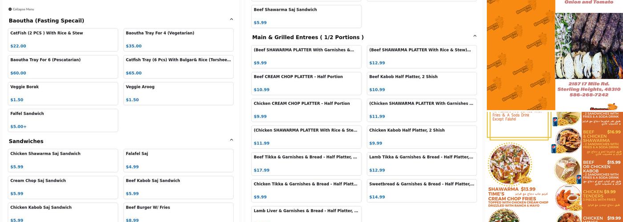Collapse the Sandwiches section

(x=231, y=140)
